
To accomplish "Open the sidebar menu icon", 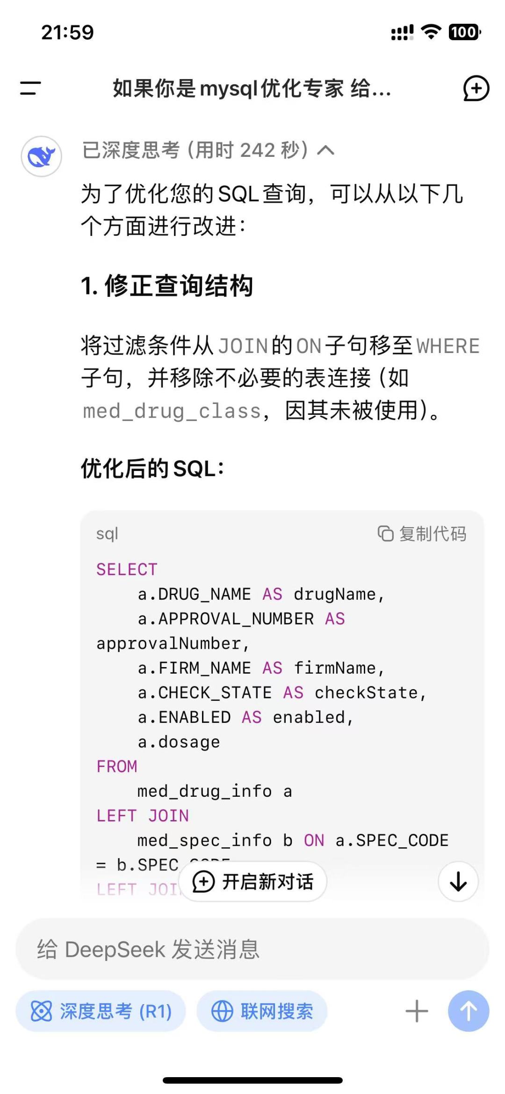I will (x=30, y=88).
